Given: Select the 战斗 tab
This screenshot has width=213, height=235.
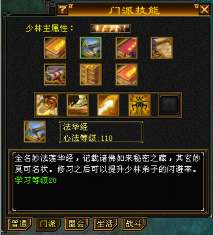Looking at the screenshot, I should [x=134, y=224].
